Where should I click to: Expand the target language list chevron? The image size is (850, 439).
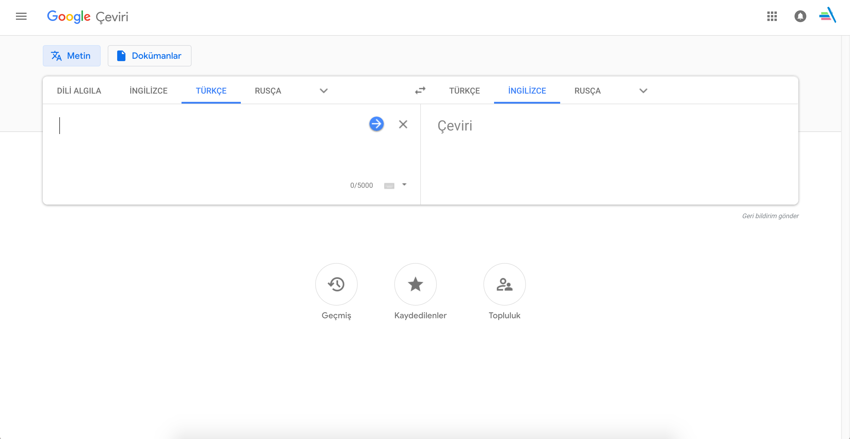coord(643,91)
